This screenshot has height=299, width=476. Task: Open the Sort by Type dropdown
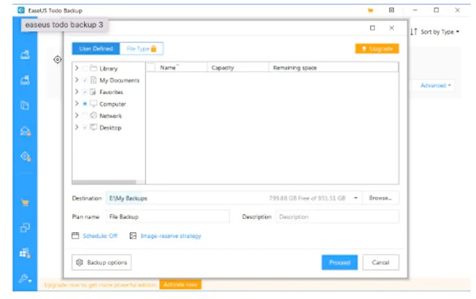pyautogui.click(x=440, y=32)
